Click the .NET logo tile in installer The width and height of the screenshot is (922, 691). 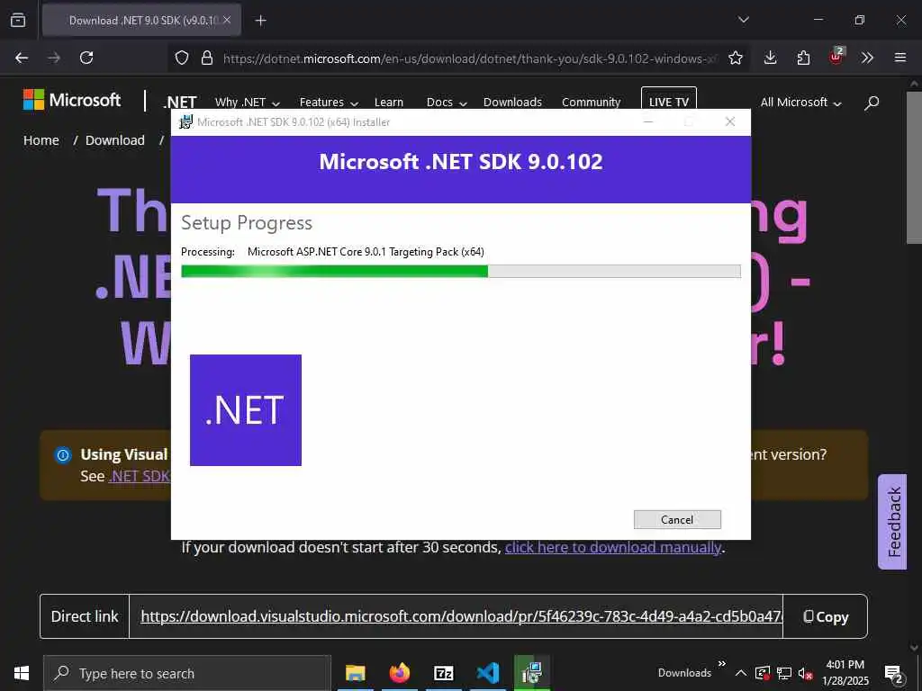click(x=246, y=410)
